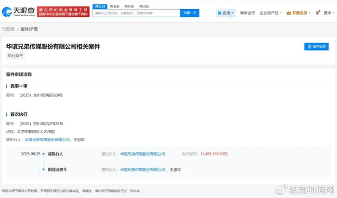Click the 案件监控 monitor button
Screen dimensions: 337x198
coord(316,47)
